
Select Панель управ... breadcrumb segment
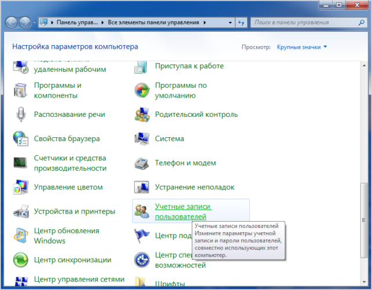(x=77, y=23)
